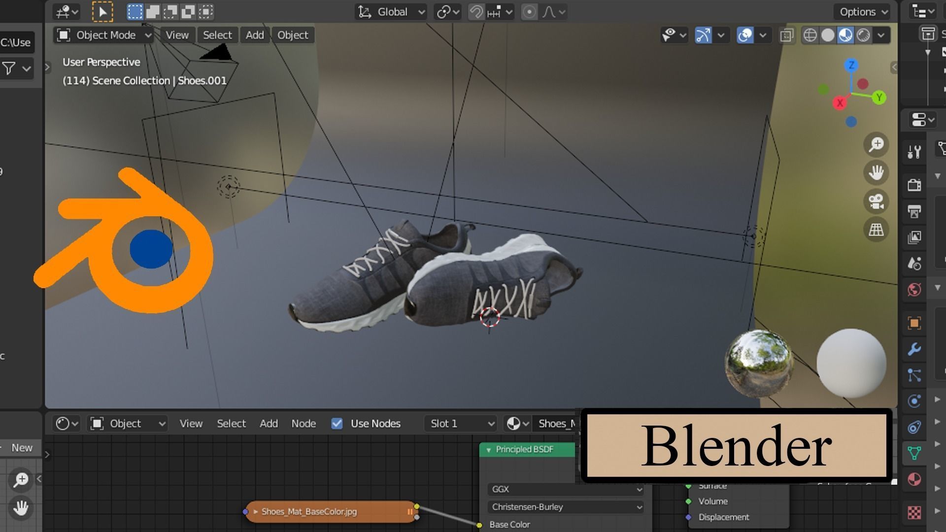Switch to Solid viewport shading
Image resolution: width=946 pixels, height=532 pixels.
coord(828,35)
